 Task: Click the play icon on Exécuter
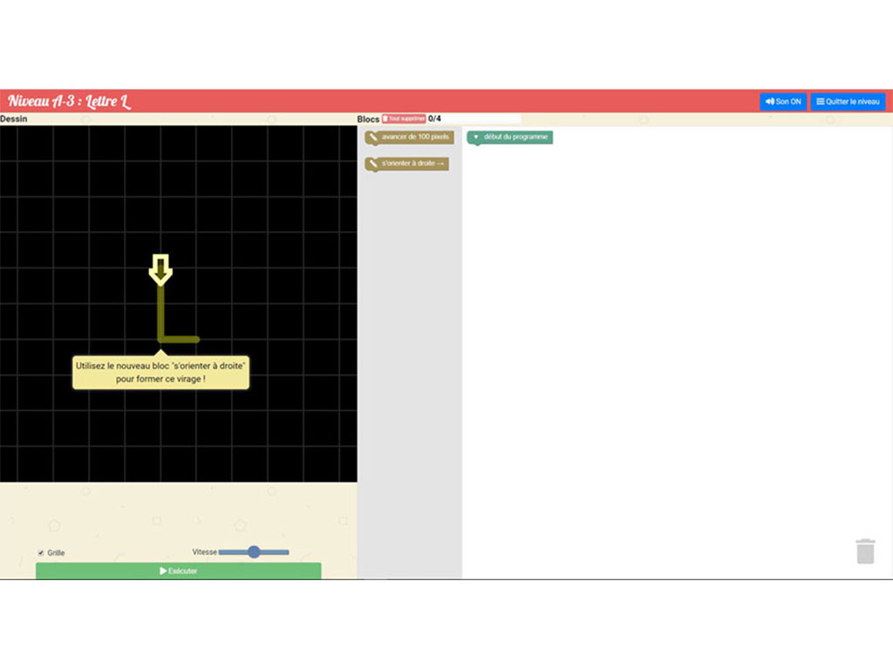coord(163,571)
